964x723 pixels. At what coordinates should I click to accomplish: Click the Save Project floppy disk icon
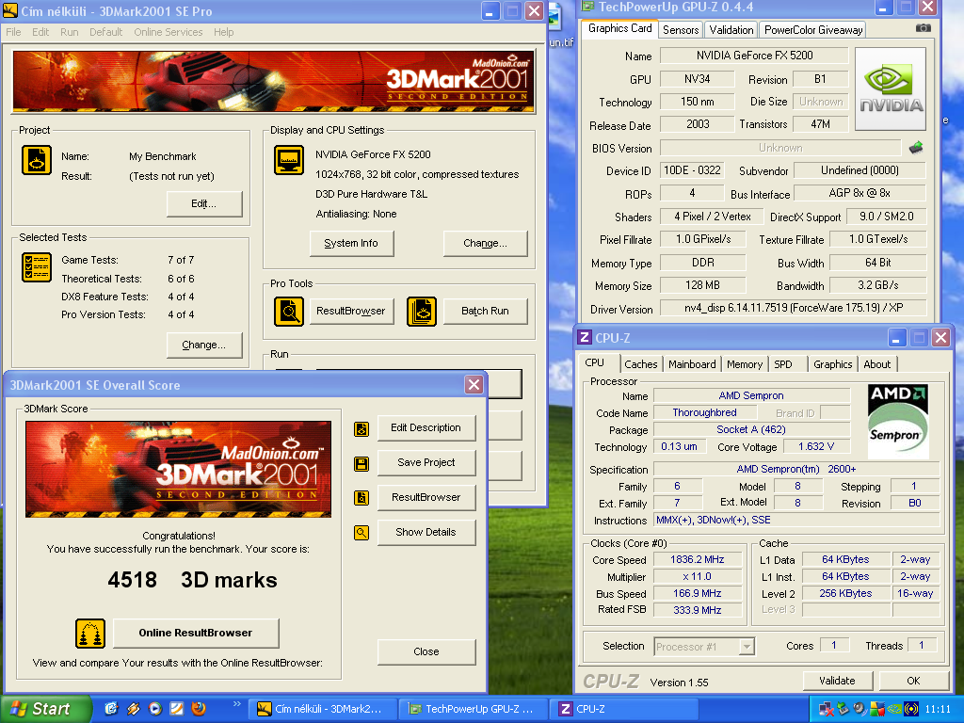[361, 463]
